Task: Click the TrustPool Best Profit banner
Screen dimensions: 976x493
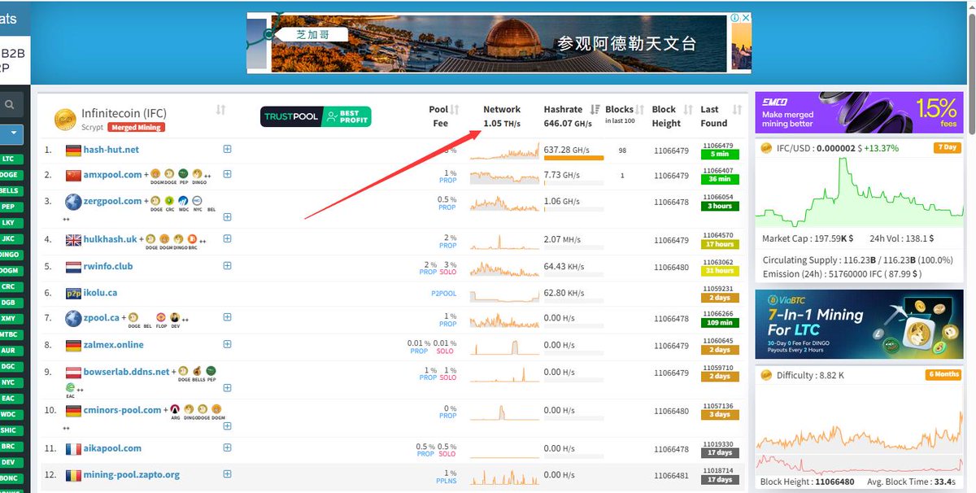Action: [316, 117]
